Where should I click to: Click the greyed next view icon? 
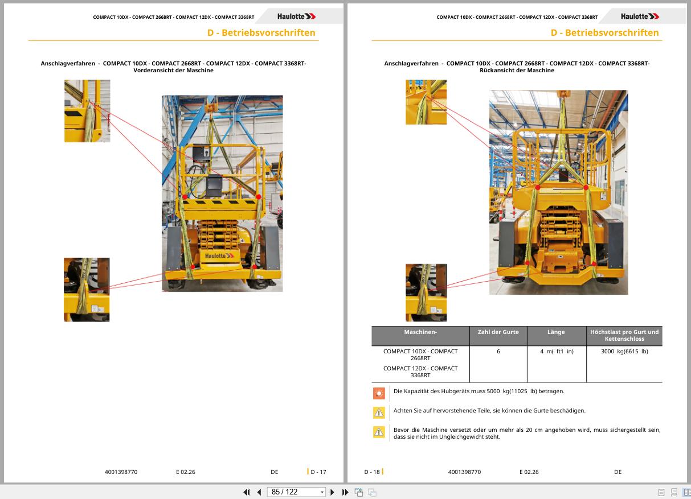click(372, 492)
